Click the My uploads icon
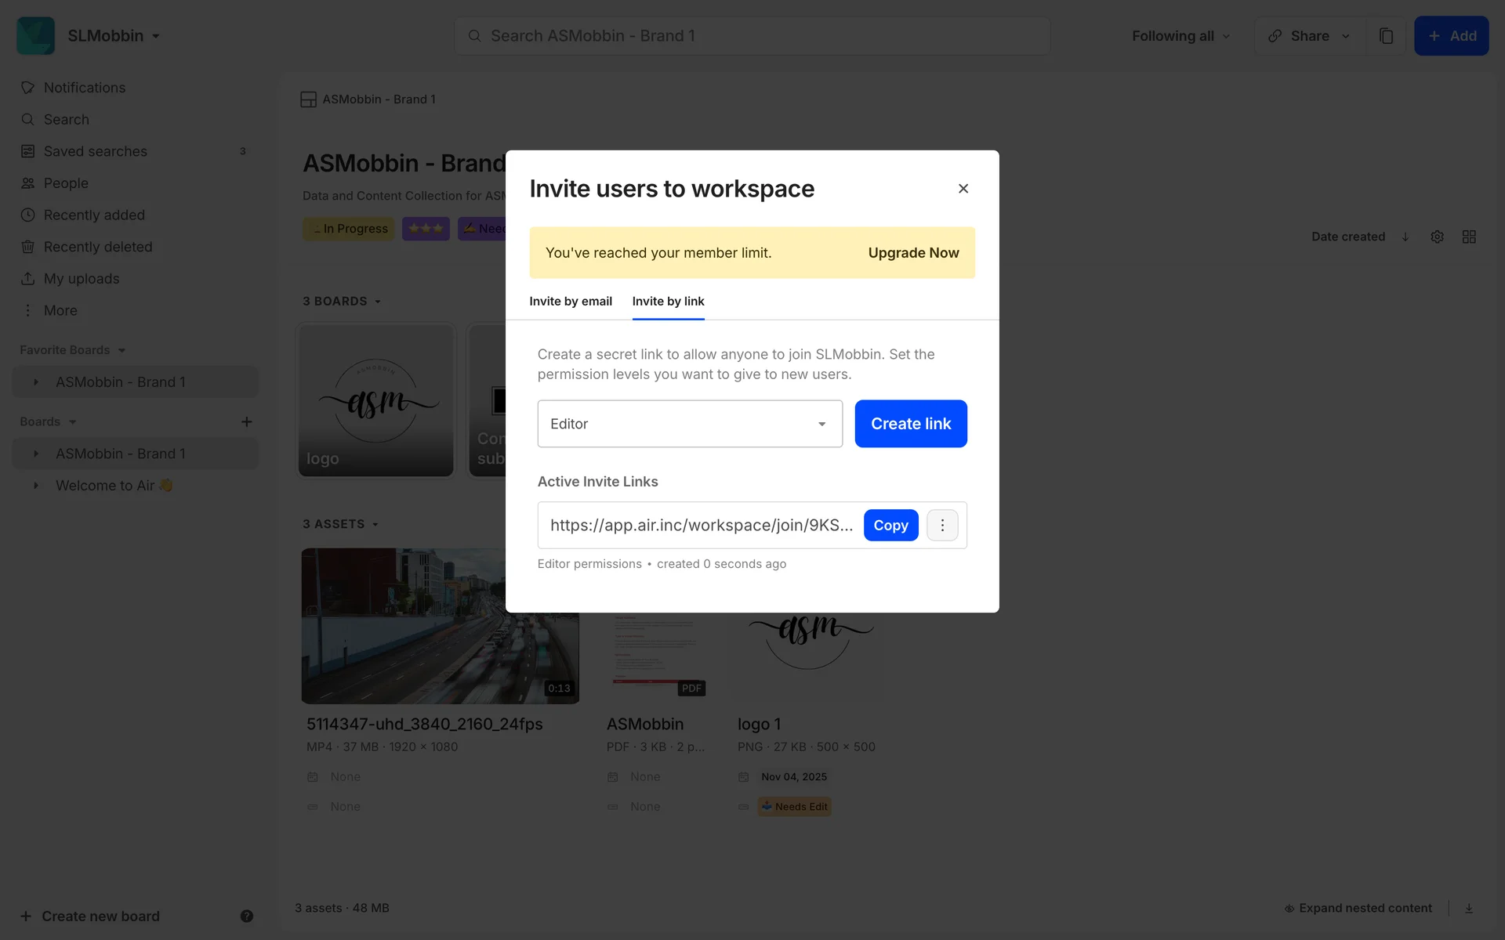The height and width of the screenshot is (940, 1505). click(27, 279)
